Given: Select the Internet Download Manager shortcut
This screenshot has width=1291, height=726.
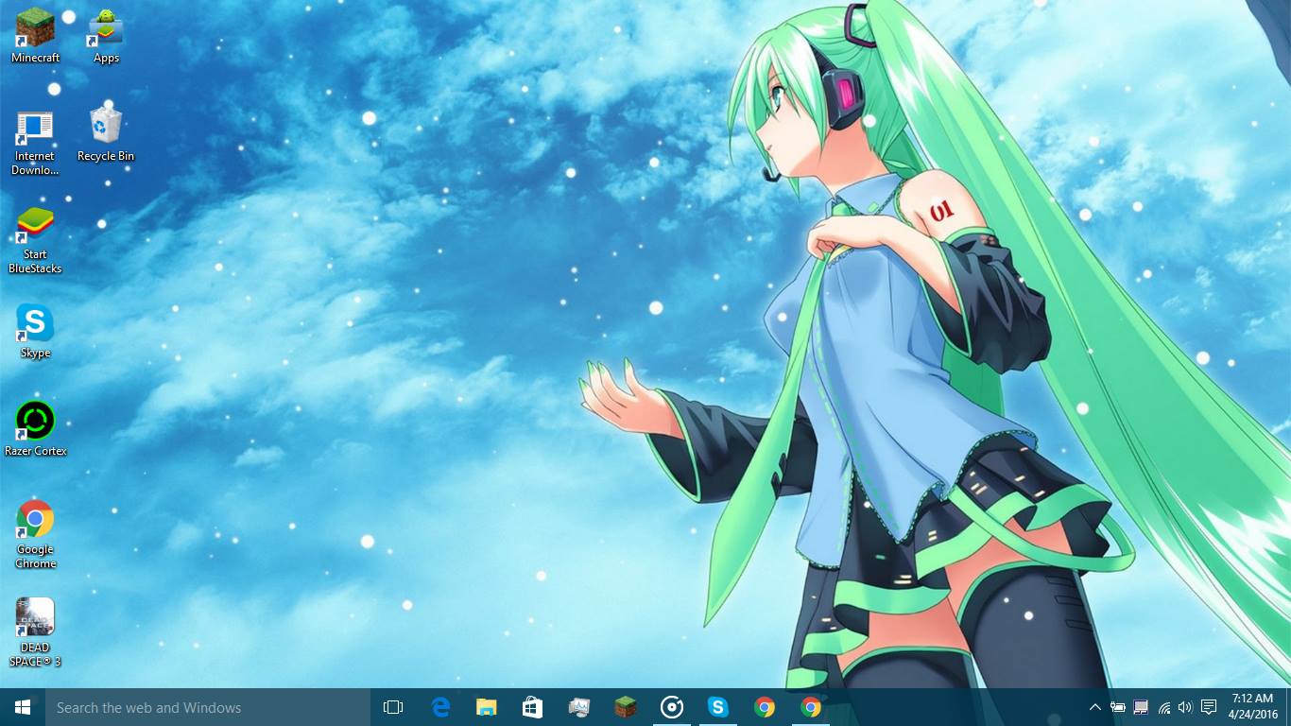Looking at the screenshot, I should coord(35,143).
